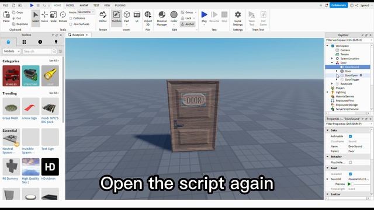374x210 pixels.
Task: Enable the Join Surfaces checkbox
Action: click(x=71, y=24)
